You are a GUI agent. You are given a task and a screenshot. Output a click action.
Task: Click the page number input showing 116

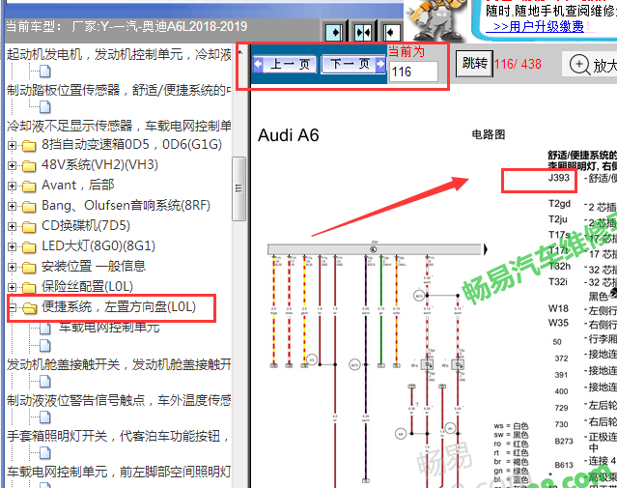(x=413, y=72)
